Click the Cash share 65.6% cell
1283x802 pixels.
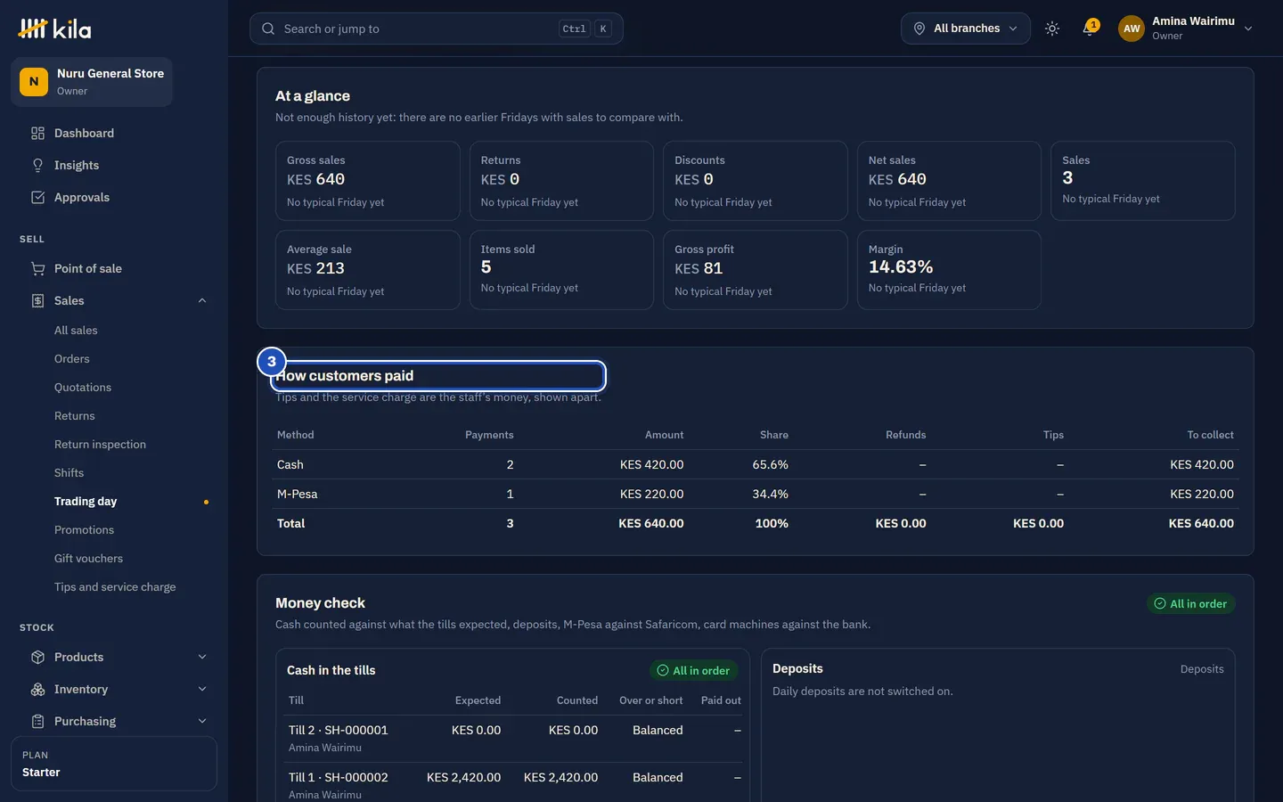pyautogui.click(x=771, y=465)
